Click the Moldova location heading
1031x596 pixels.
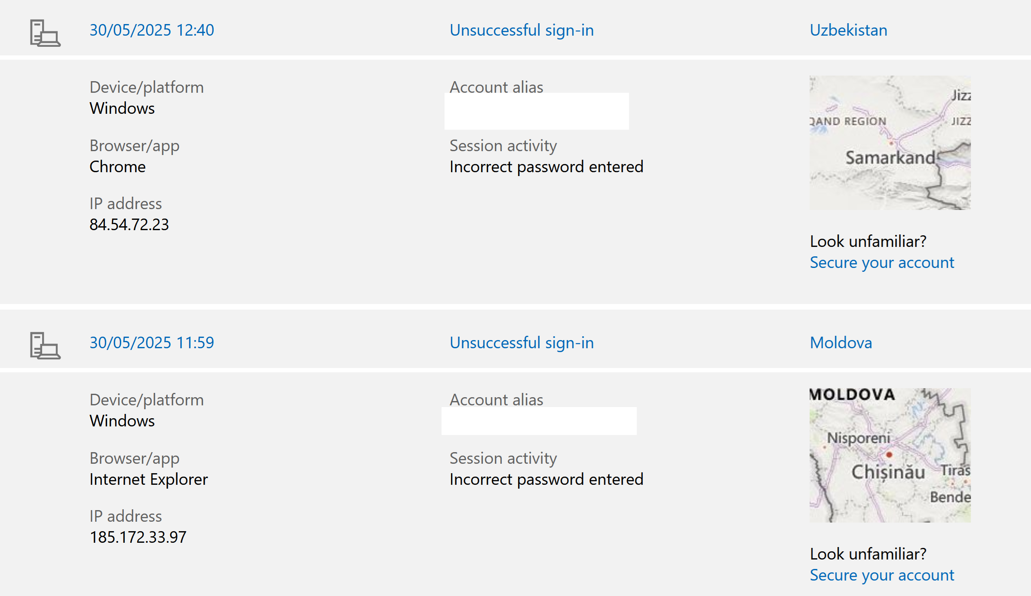point(841,343)
